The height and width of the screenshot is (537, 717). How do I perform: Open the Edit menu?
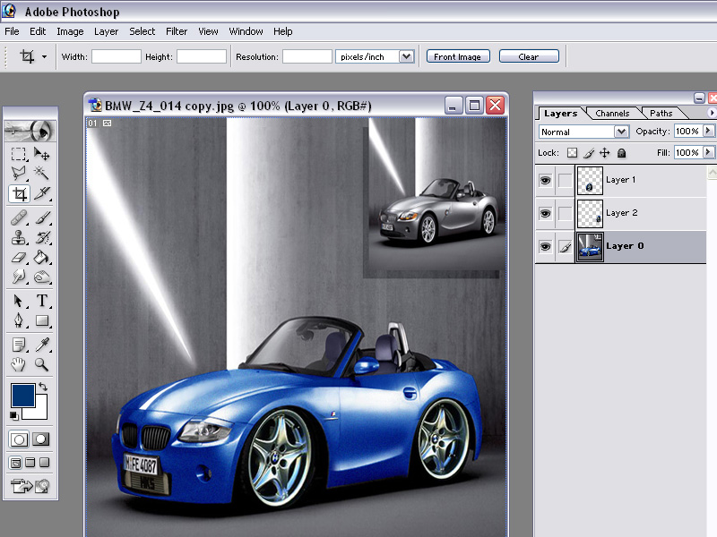coord(38,31)
